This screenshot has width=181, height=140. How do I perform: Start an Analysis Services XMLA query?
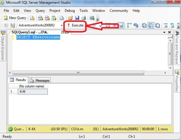[x=54, y=18]
